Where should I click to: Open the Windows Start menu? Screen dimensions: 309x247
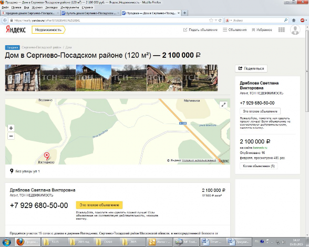pos(6,242)
